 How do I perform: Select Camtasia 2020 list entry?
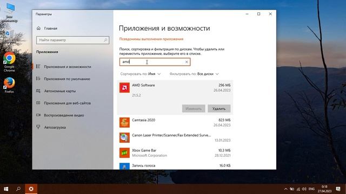click(175, 122)
